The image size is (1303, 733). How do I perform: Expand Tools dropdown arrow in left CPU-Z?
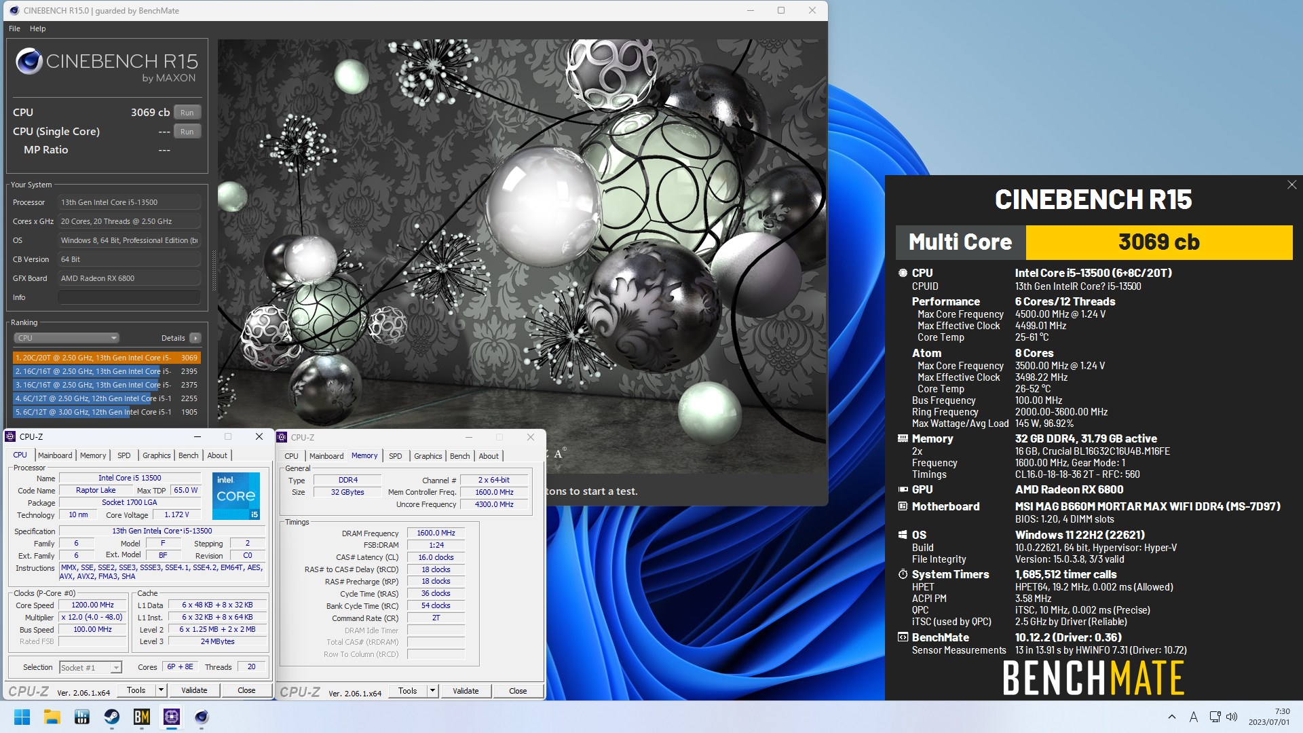point(162,690)
